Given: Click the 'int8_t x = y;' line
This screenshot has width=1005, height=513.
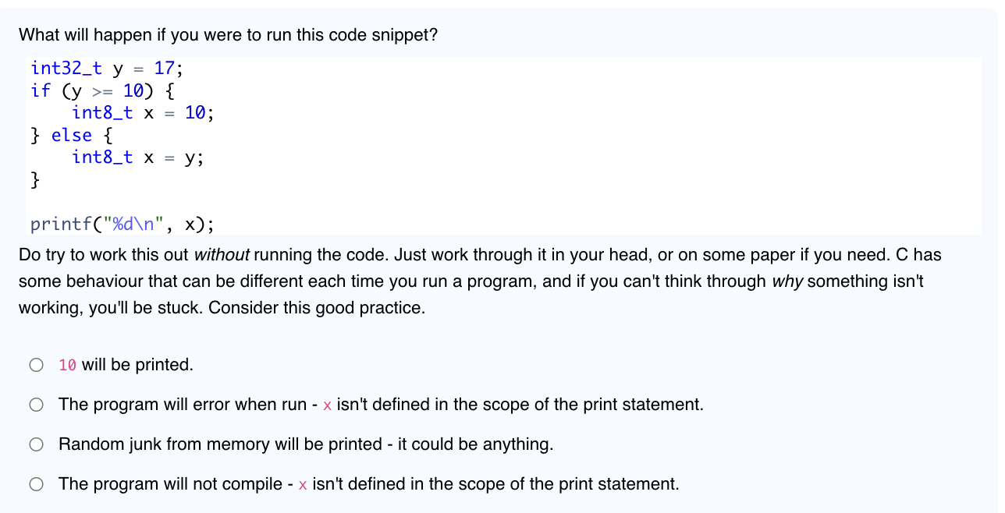Looking at the screenshot, I should point(137,157).
